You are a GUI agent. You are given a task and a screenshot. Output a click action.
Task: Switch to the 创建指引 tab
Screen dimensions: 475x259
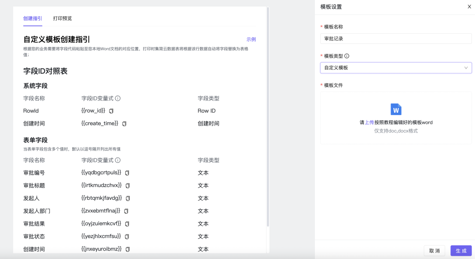[x=33, y=18]
